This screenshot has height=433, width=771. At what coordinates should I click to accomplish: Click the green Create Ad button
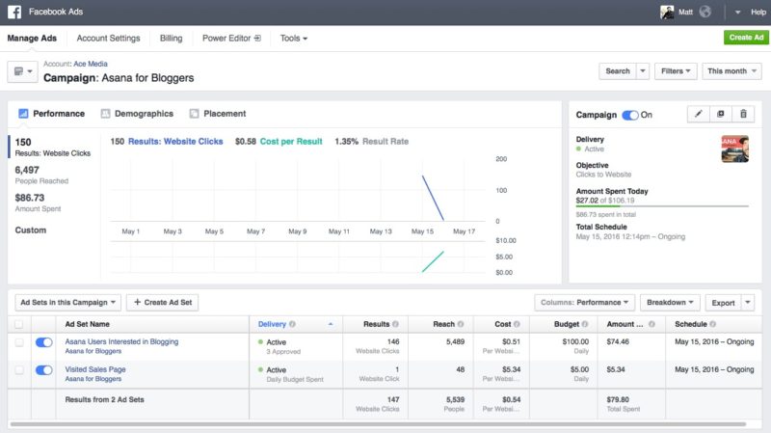[746, 38]
